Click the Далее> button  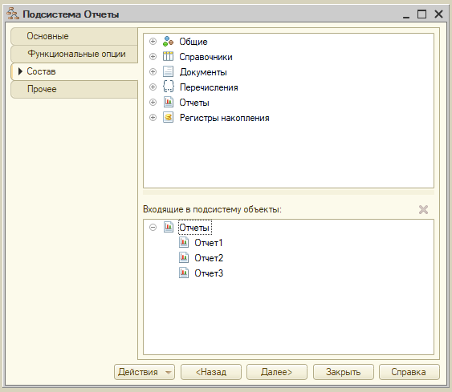click(277, 372)
